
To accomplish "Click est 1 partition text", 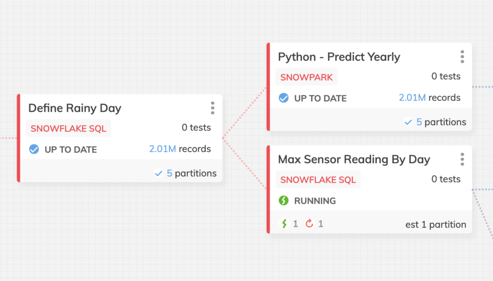I will coord(436,224).
